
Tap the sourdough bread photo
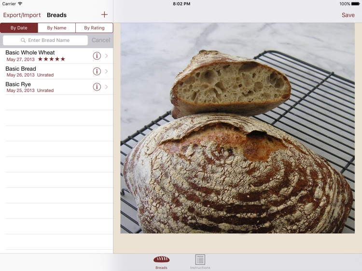coord(237,128)
